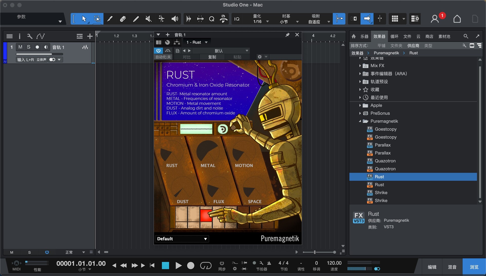Switch to the 素材池 browser tab
Image resolution: width=486 pixels, height=276 pixels.
444,36
